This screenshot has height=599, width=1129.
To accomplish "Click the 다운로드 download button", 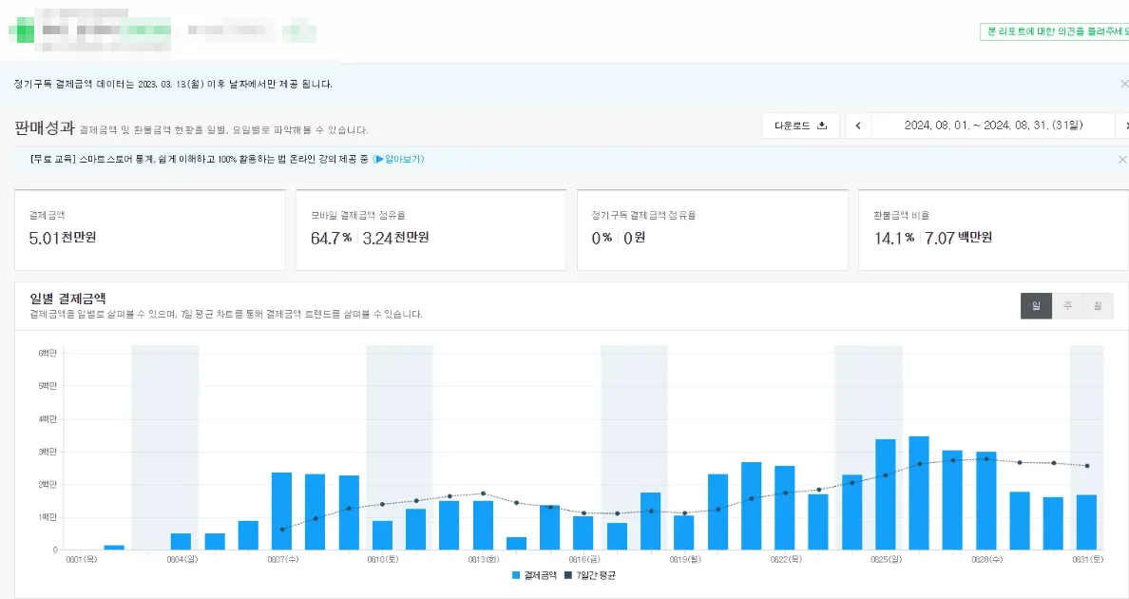I will pyautogui.click(x=800, y=126).
